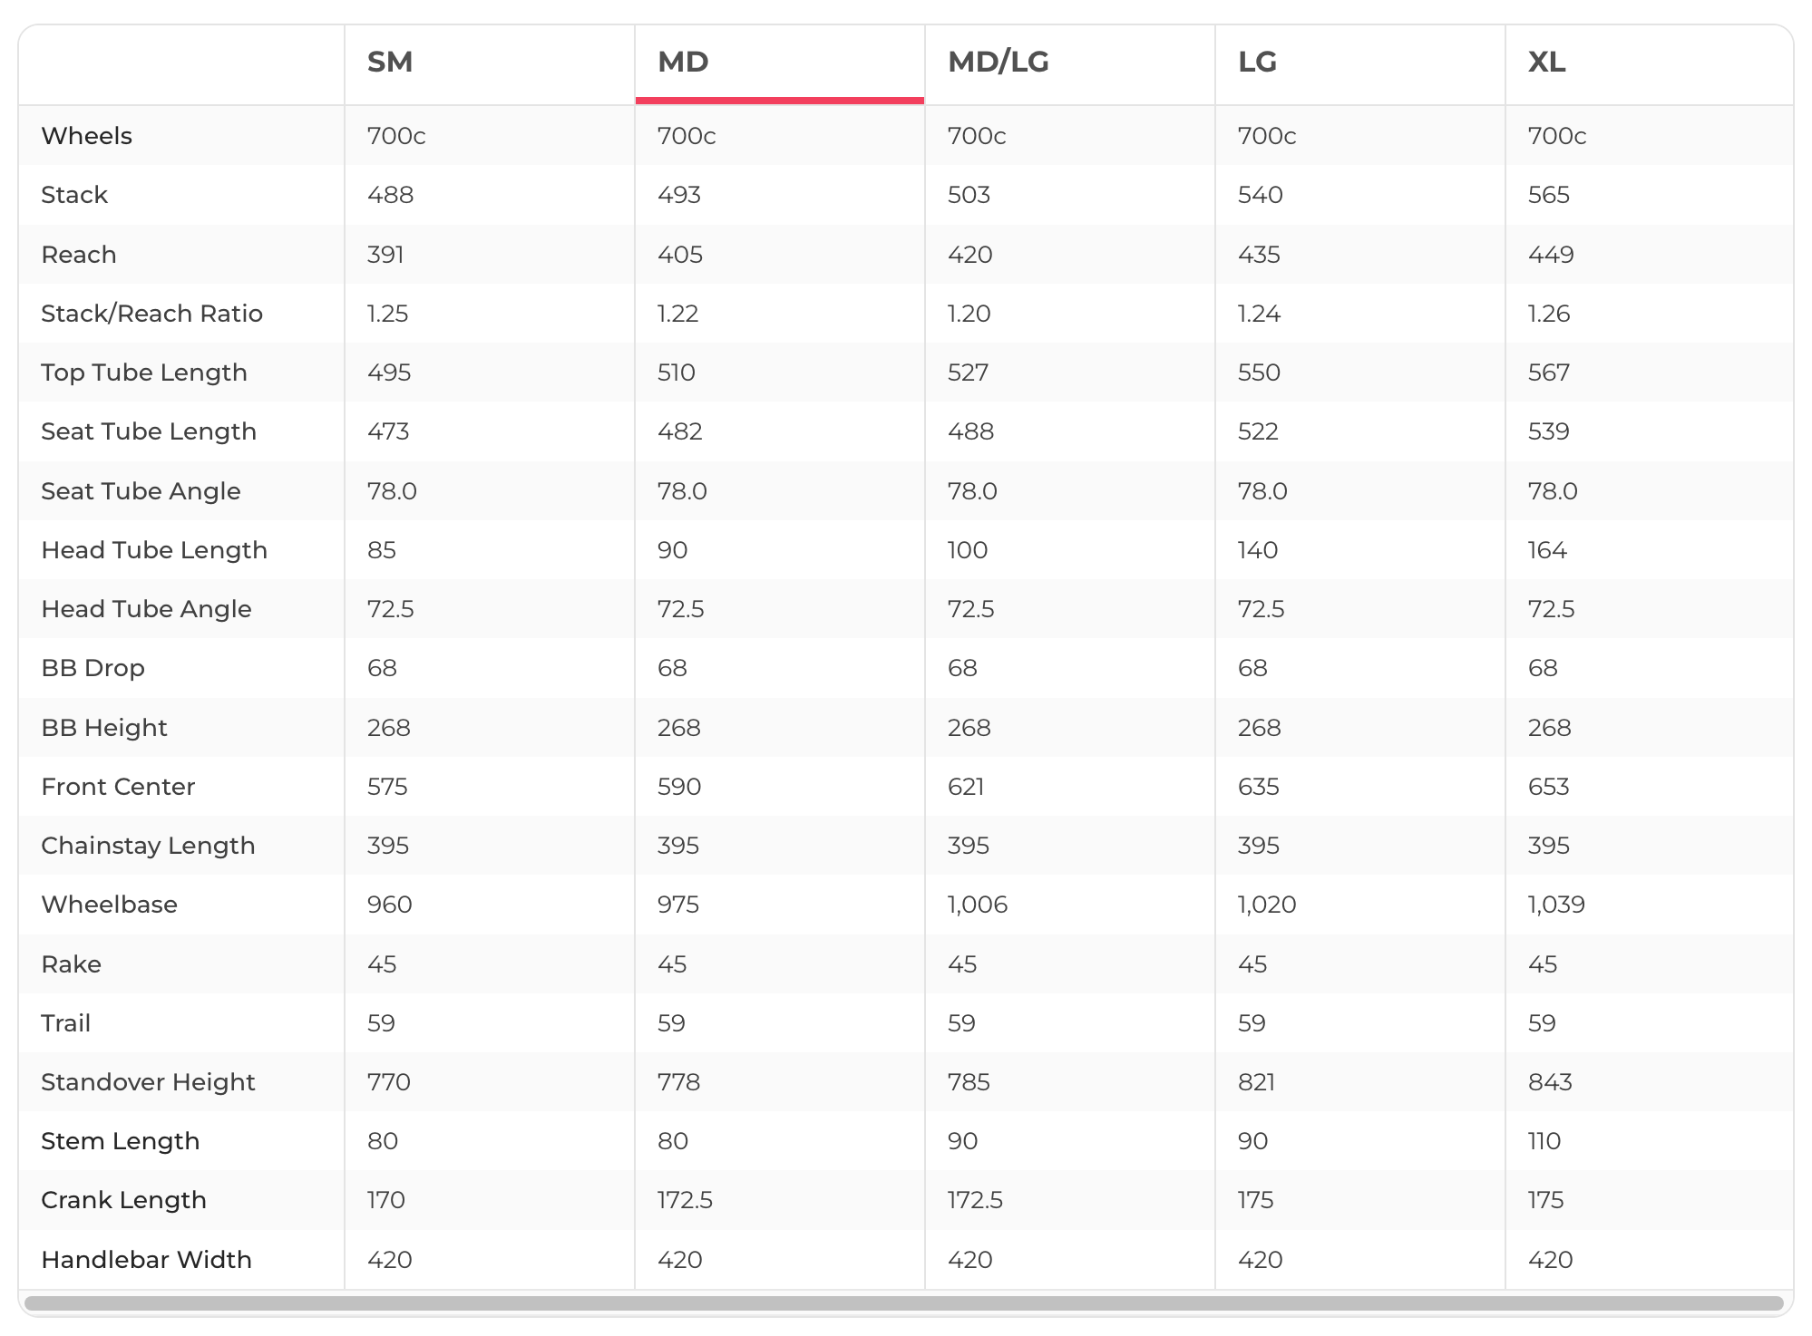Click the Chainstay Length row label
The width and height of the screenshot is (1812, 1336).
tap(148, 846)
